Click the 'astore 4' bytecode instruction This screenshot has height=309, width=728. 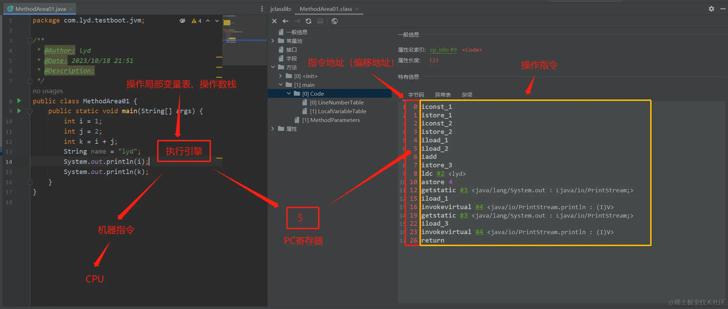tap(437, 182)
